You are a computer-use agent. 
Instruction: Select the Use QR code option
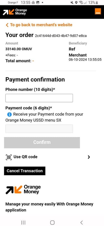pos(48,157)
